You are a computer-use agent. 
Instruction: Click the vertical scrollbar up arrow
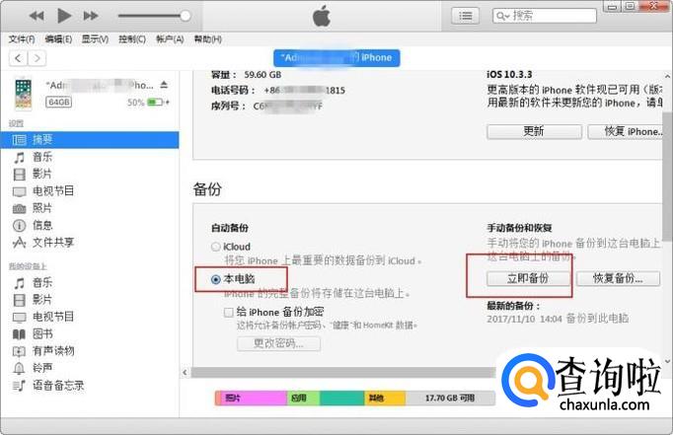pos(667,76)
